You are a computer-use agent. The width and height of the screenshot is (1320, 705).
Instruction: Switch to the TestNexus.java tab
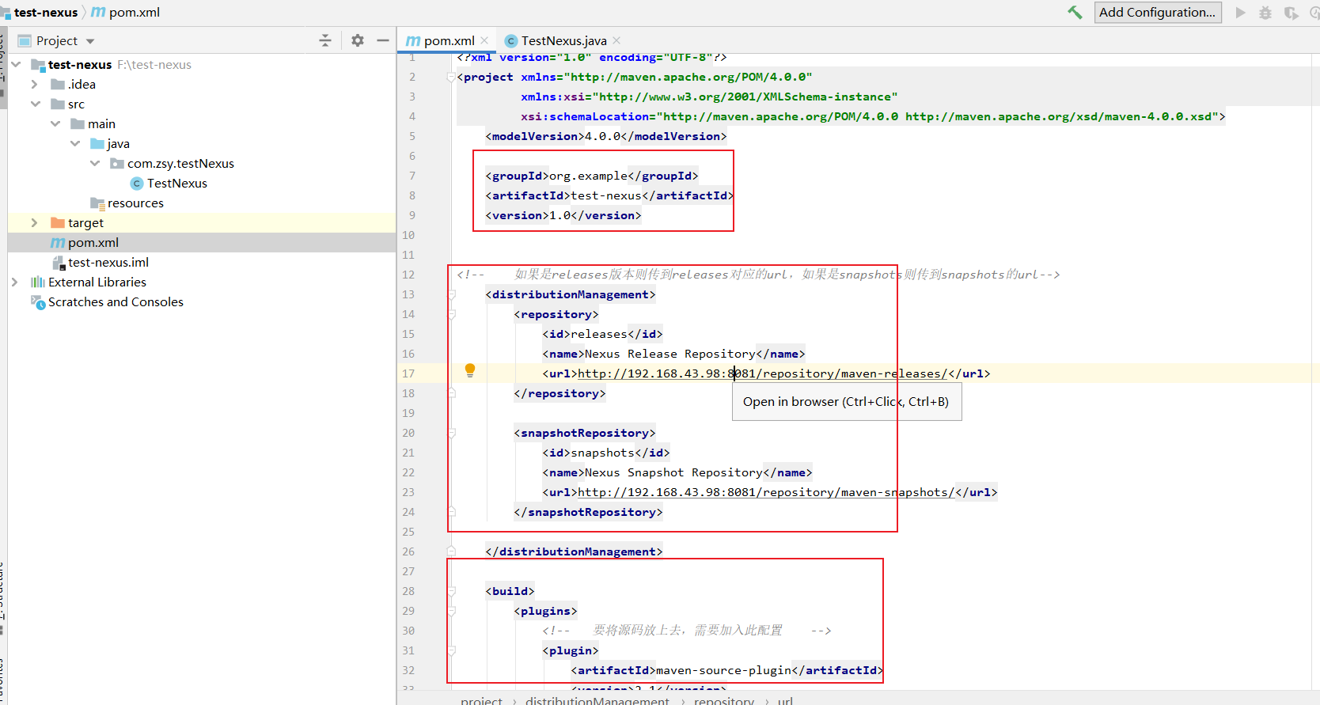pyautogui.click(x=564, y=40)
